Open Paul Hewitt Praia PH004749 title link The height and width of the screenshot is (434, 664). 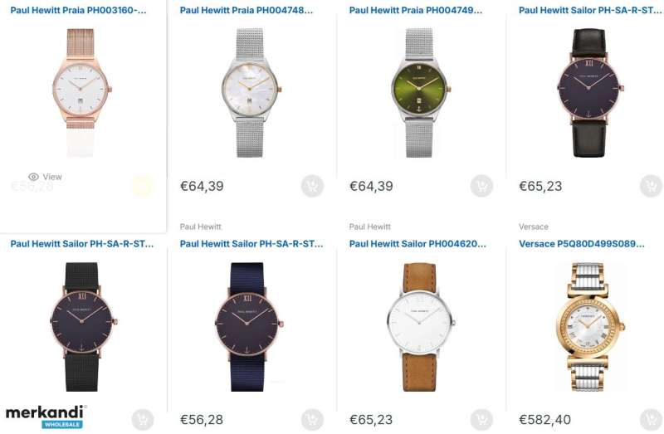(x=416, y=10)
